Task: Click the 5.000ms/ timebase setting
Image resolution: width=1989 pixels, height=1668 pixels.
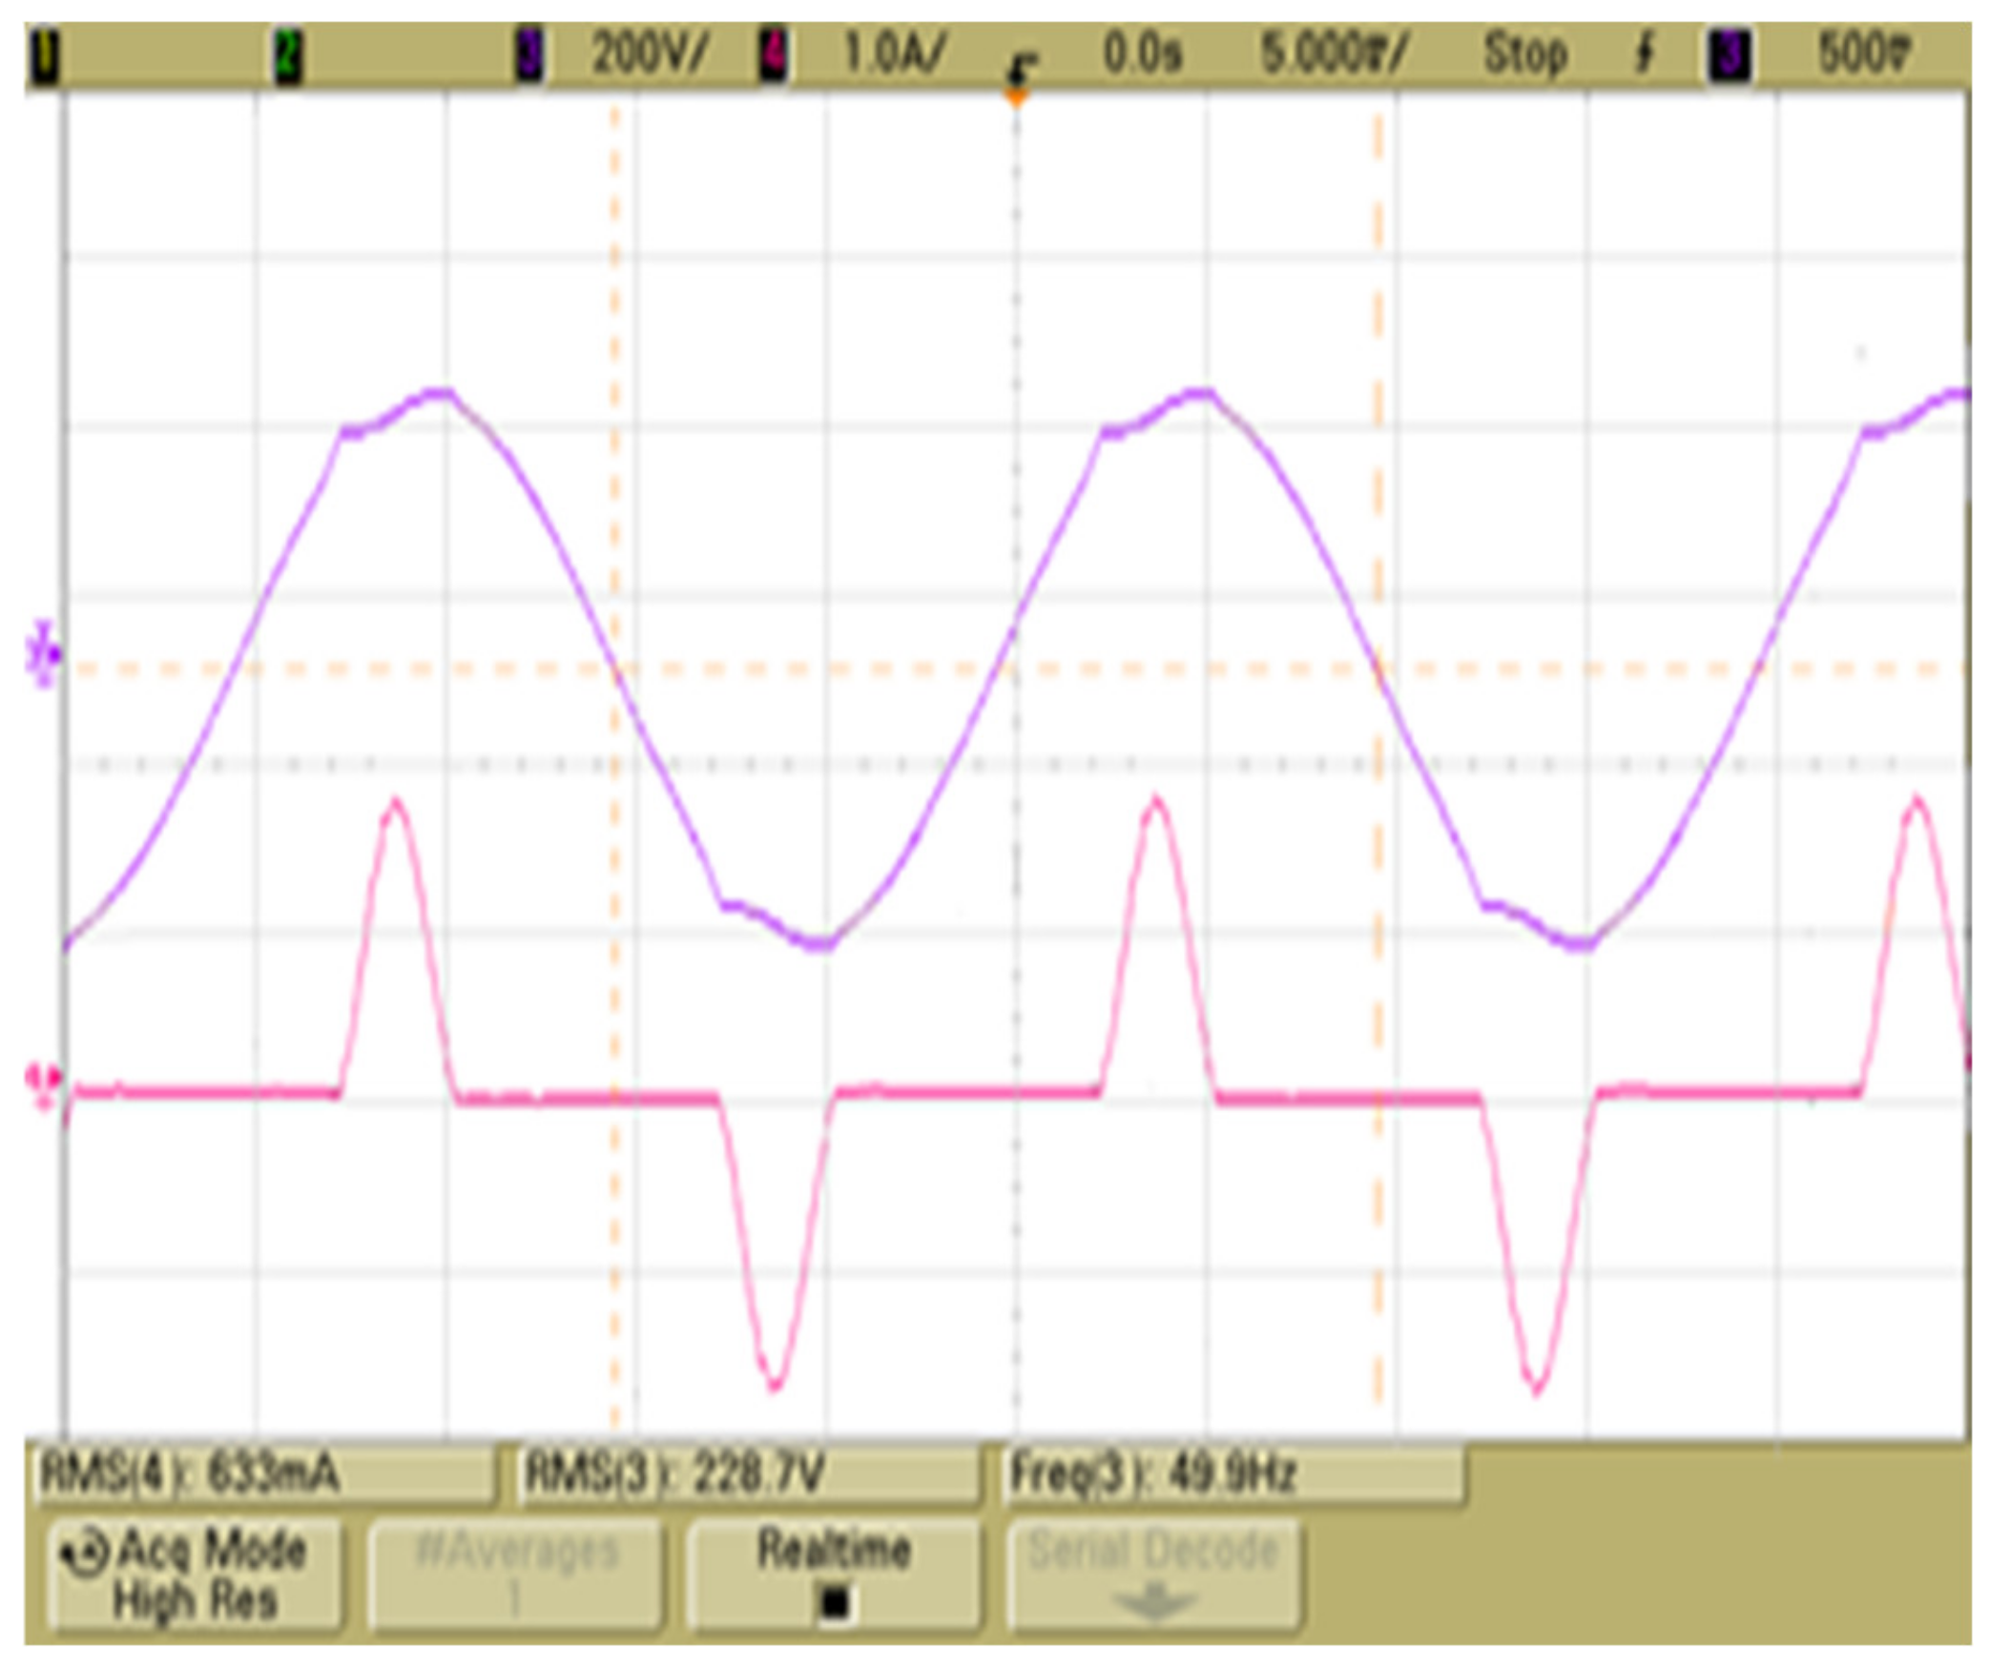Action: pos(1334,54)
